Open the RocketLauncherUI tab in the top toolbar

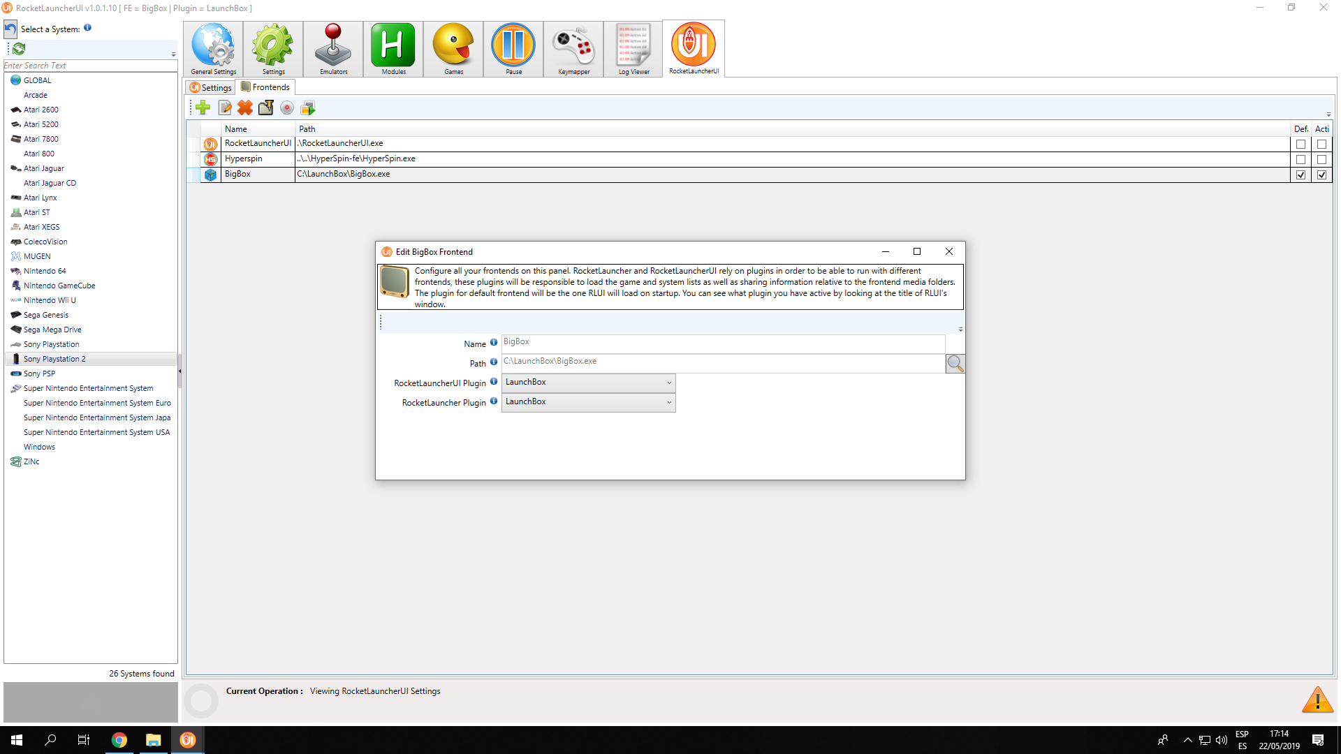coord(694,48)
